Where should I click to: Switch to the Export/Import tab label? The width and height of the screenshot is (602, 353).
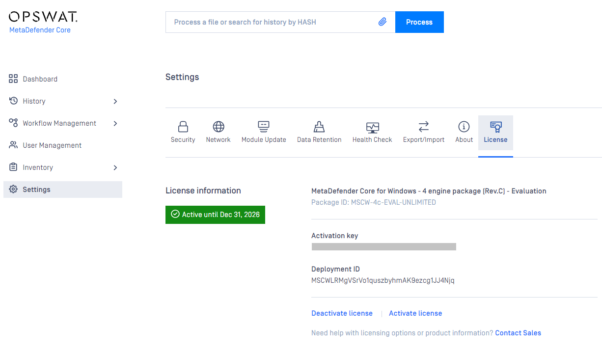pos(424,140)
